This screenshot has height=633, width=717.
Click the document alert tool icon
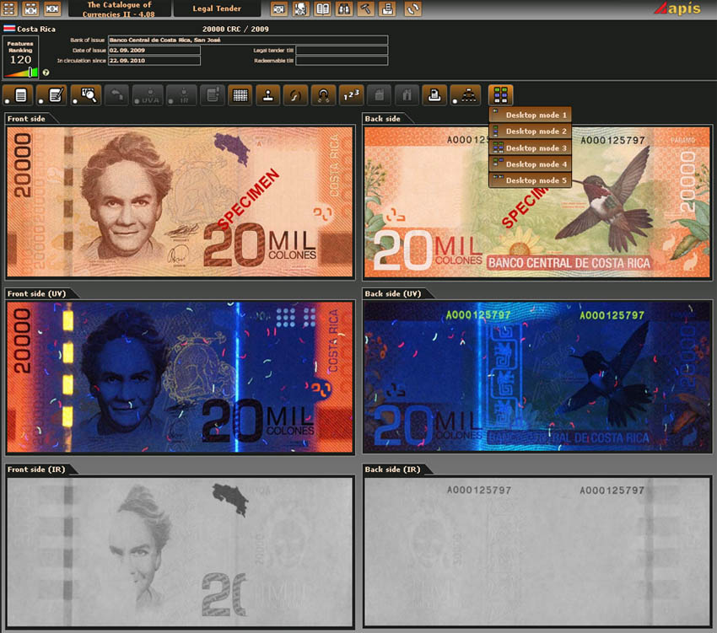pyautogui.click(x=213, y=95)
